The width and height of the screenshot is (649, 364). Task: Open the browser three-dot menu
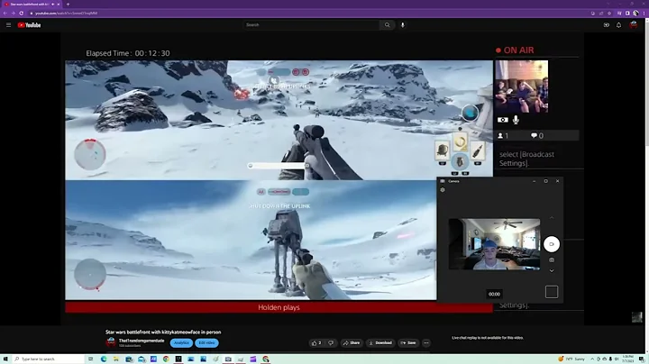(644, 14)
